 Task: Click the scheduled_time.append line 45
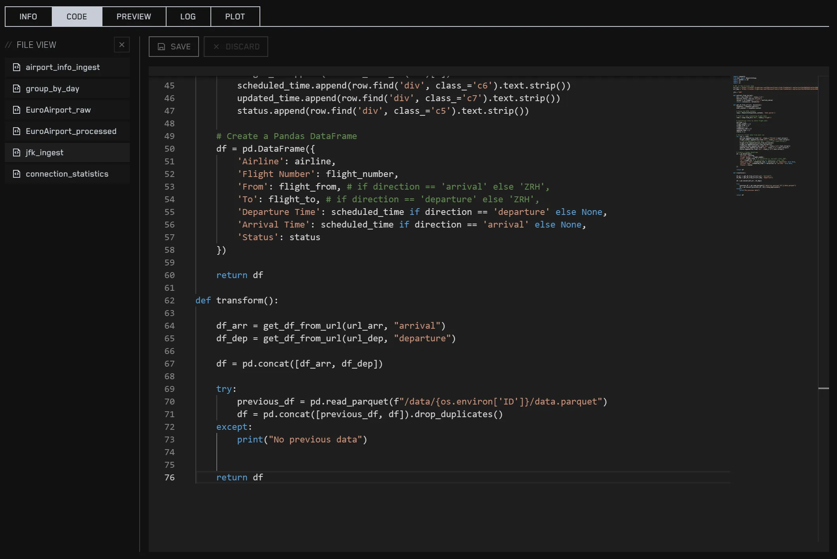(404, 85)
